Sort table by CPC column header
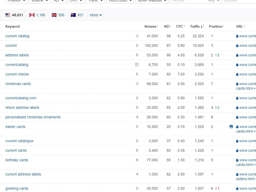The height and width of the screenshot is (192, 256). click(179, 26)
